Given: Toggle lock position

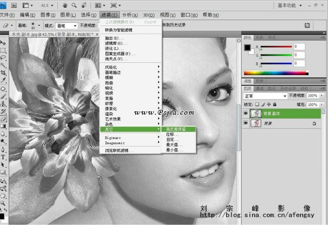Looking at the screenshot, I should 269,104.
